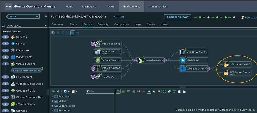Click the calendar icon in metric picker toolbar
257x113 pixels.
click(73, 91)
